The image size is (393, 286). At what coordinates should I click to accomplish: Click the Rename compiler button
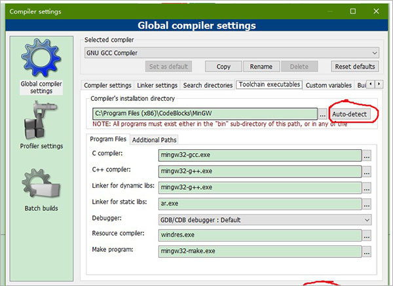coord(261,67)
